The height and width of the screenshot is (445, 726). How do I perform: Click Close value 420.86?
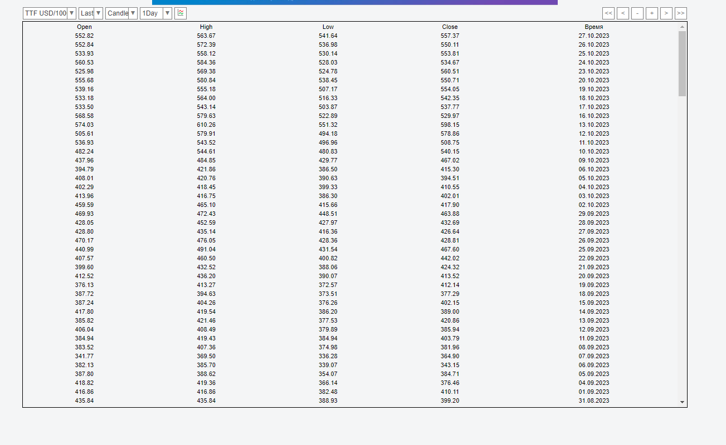pos(450,320)
